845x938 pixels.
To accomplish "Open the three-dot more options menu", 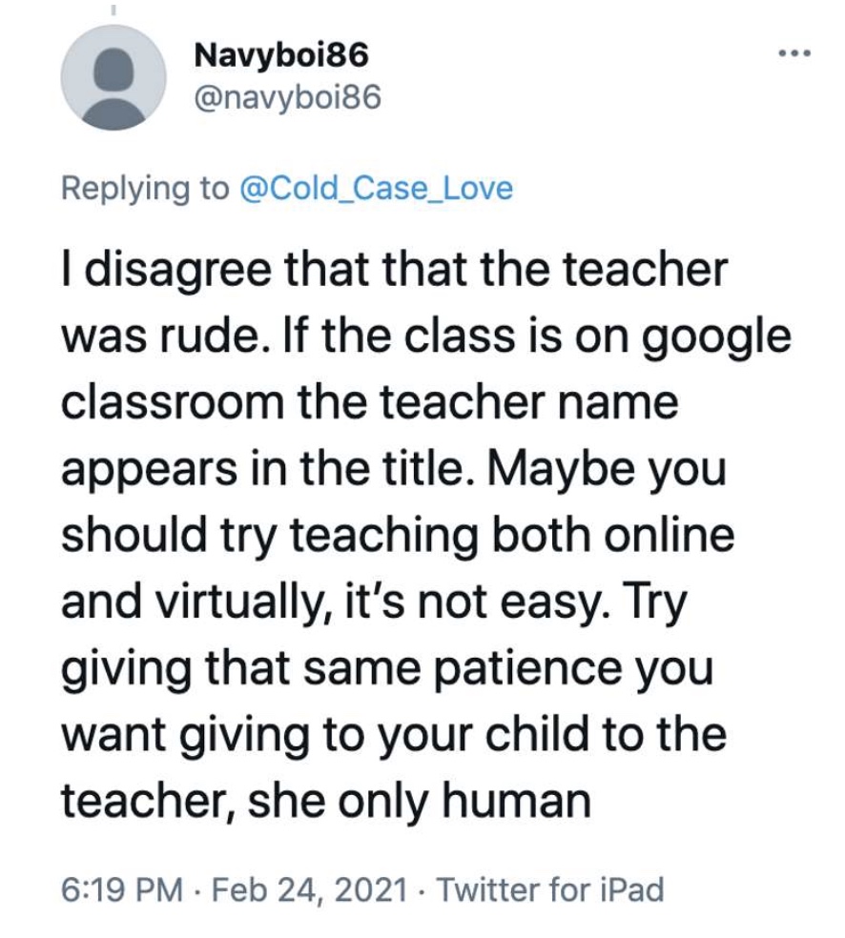I will click(x=794, y=53).
